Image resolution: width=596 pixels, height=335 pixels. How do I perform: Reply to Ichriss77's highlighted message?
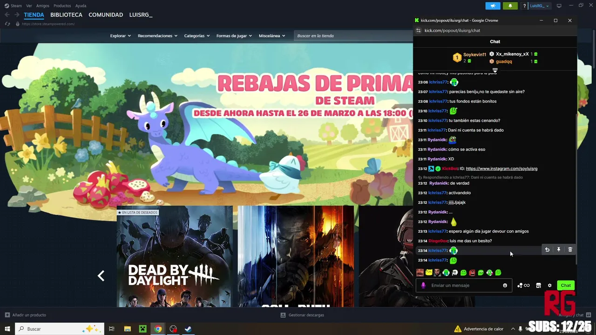[x=547, y=250]
